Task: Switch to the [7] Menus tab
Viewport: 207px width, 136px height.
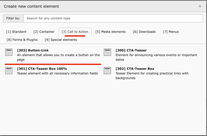Action: 171,32
